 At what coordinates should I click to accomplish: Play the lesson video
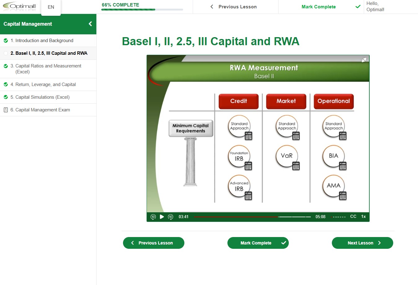pyautogui.click(x=162, y=217)
